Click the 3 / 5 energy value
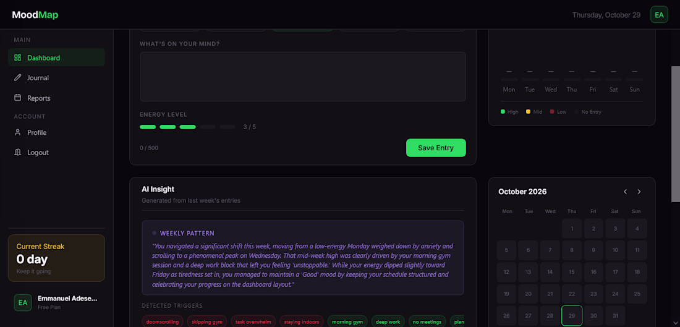This screenshot has width=680, height=327. [x=249, y=127]
